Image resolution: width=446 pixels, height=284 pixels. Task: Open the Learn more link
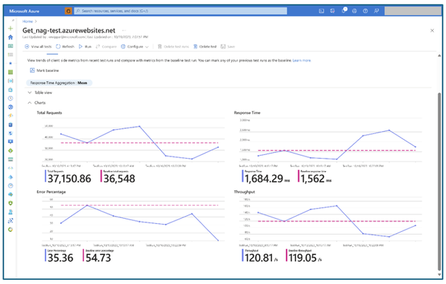point(302,61)
